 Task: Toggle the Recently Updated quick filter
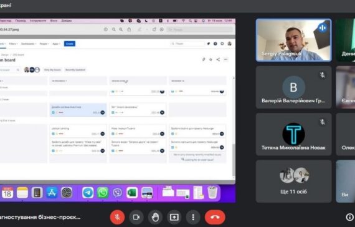pos(75,70)
